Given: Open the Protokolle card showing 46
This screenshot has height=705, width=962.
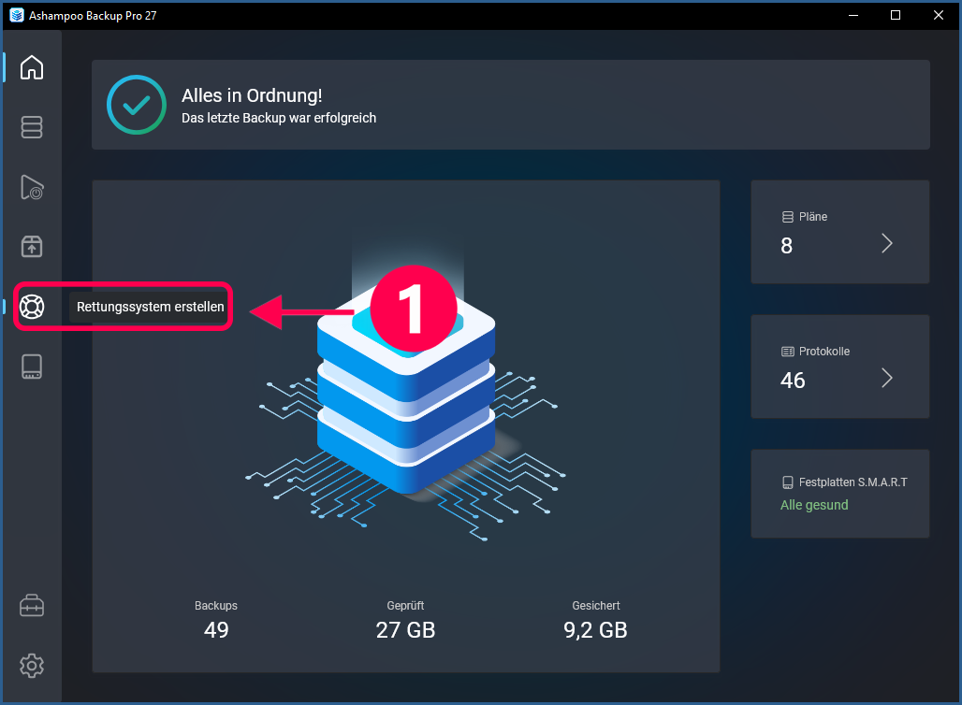Looking at the screenshot, I should coord(840,367).
